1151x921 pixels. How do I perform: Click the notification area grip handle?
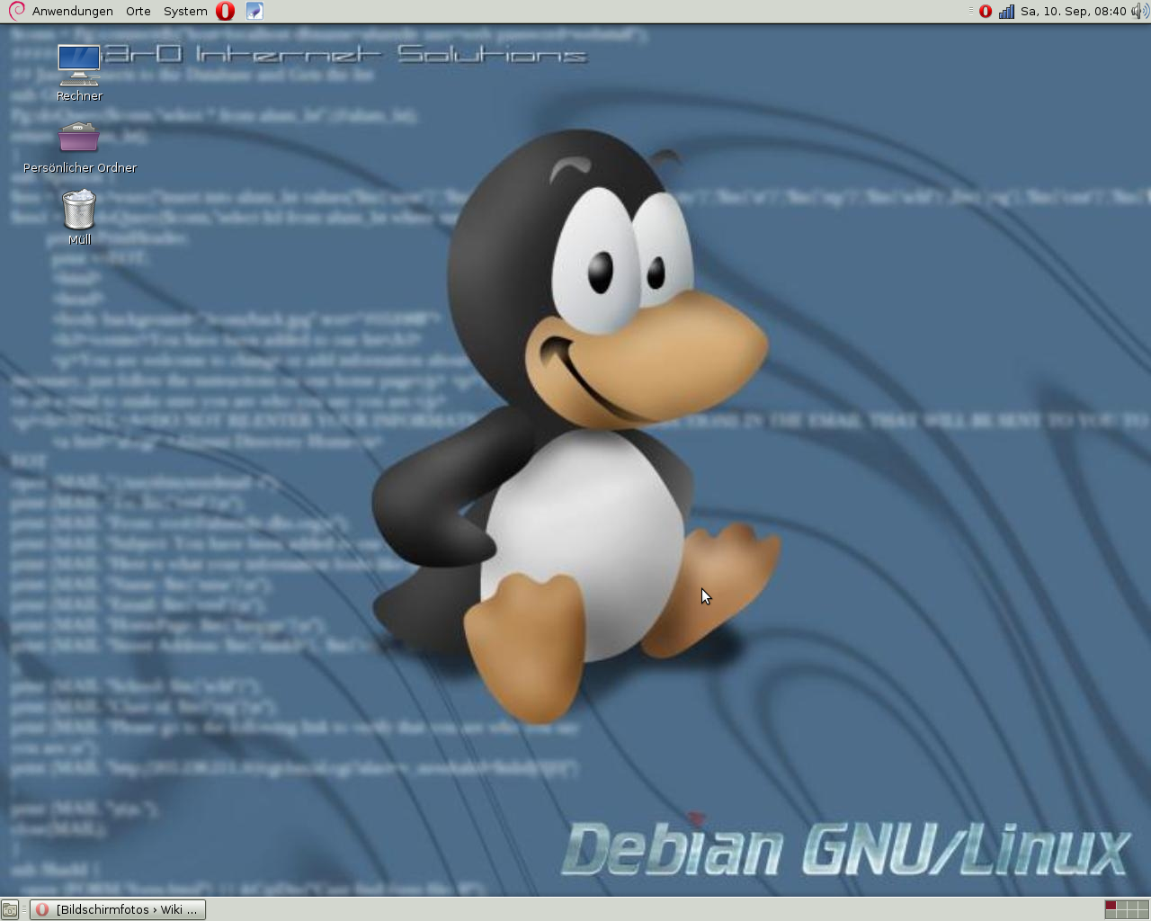click(971, 12)
